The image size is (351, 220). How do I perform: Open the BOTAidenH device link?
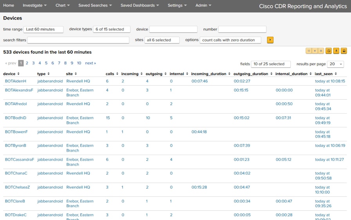point(16,81)
